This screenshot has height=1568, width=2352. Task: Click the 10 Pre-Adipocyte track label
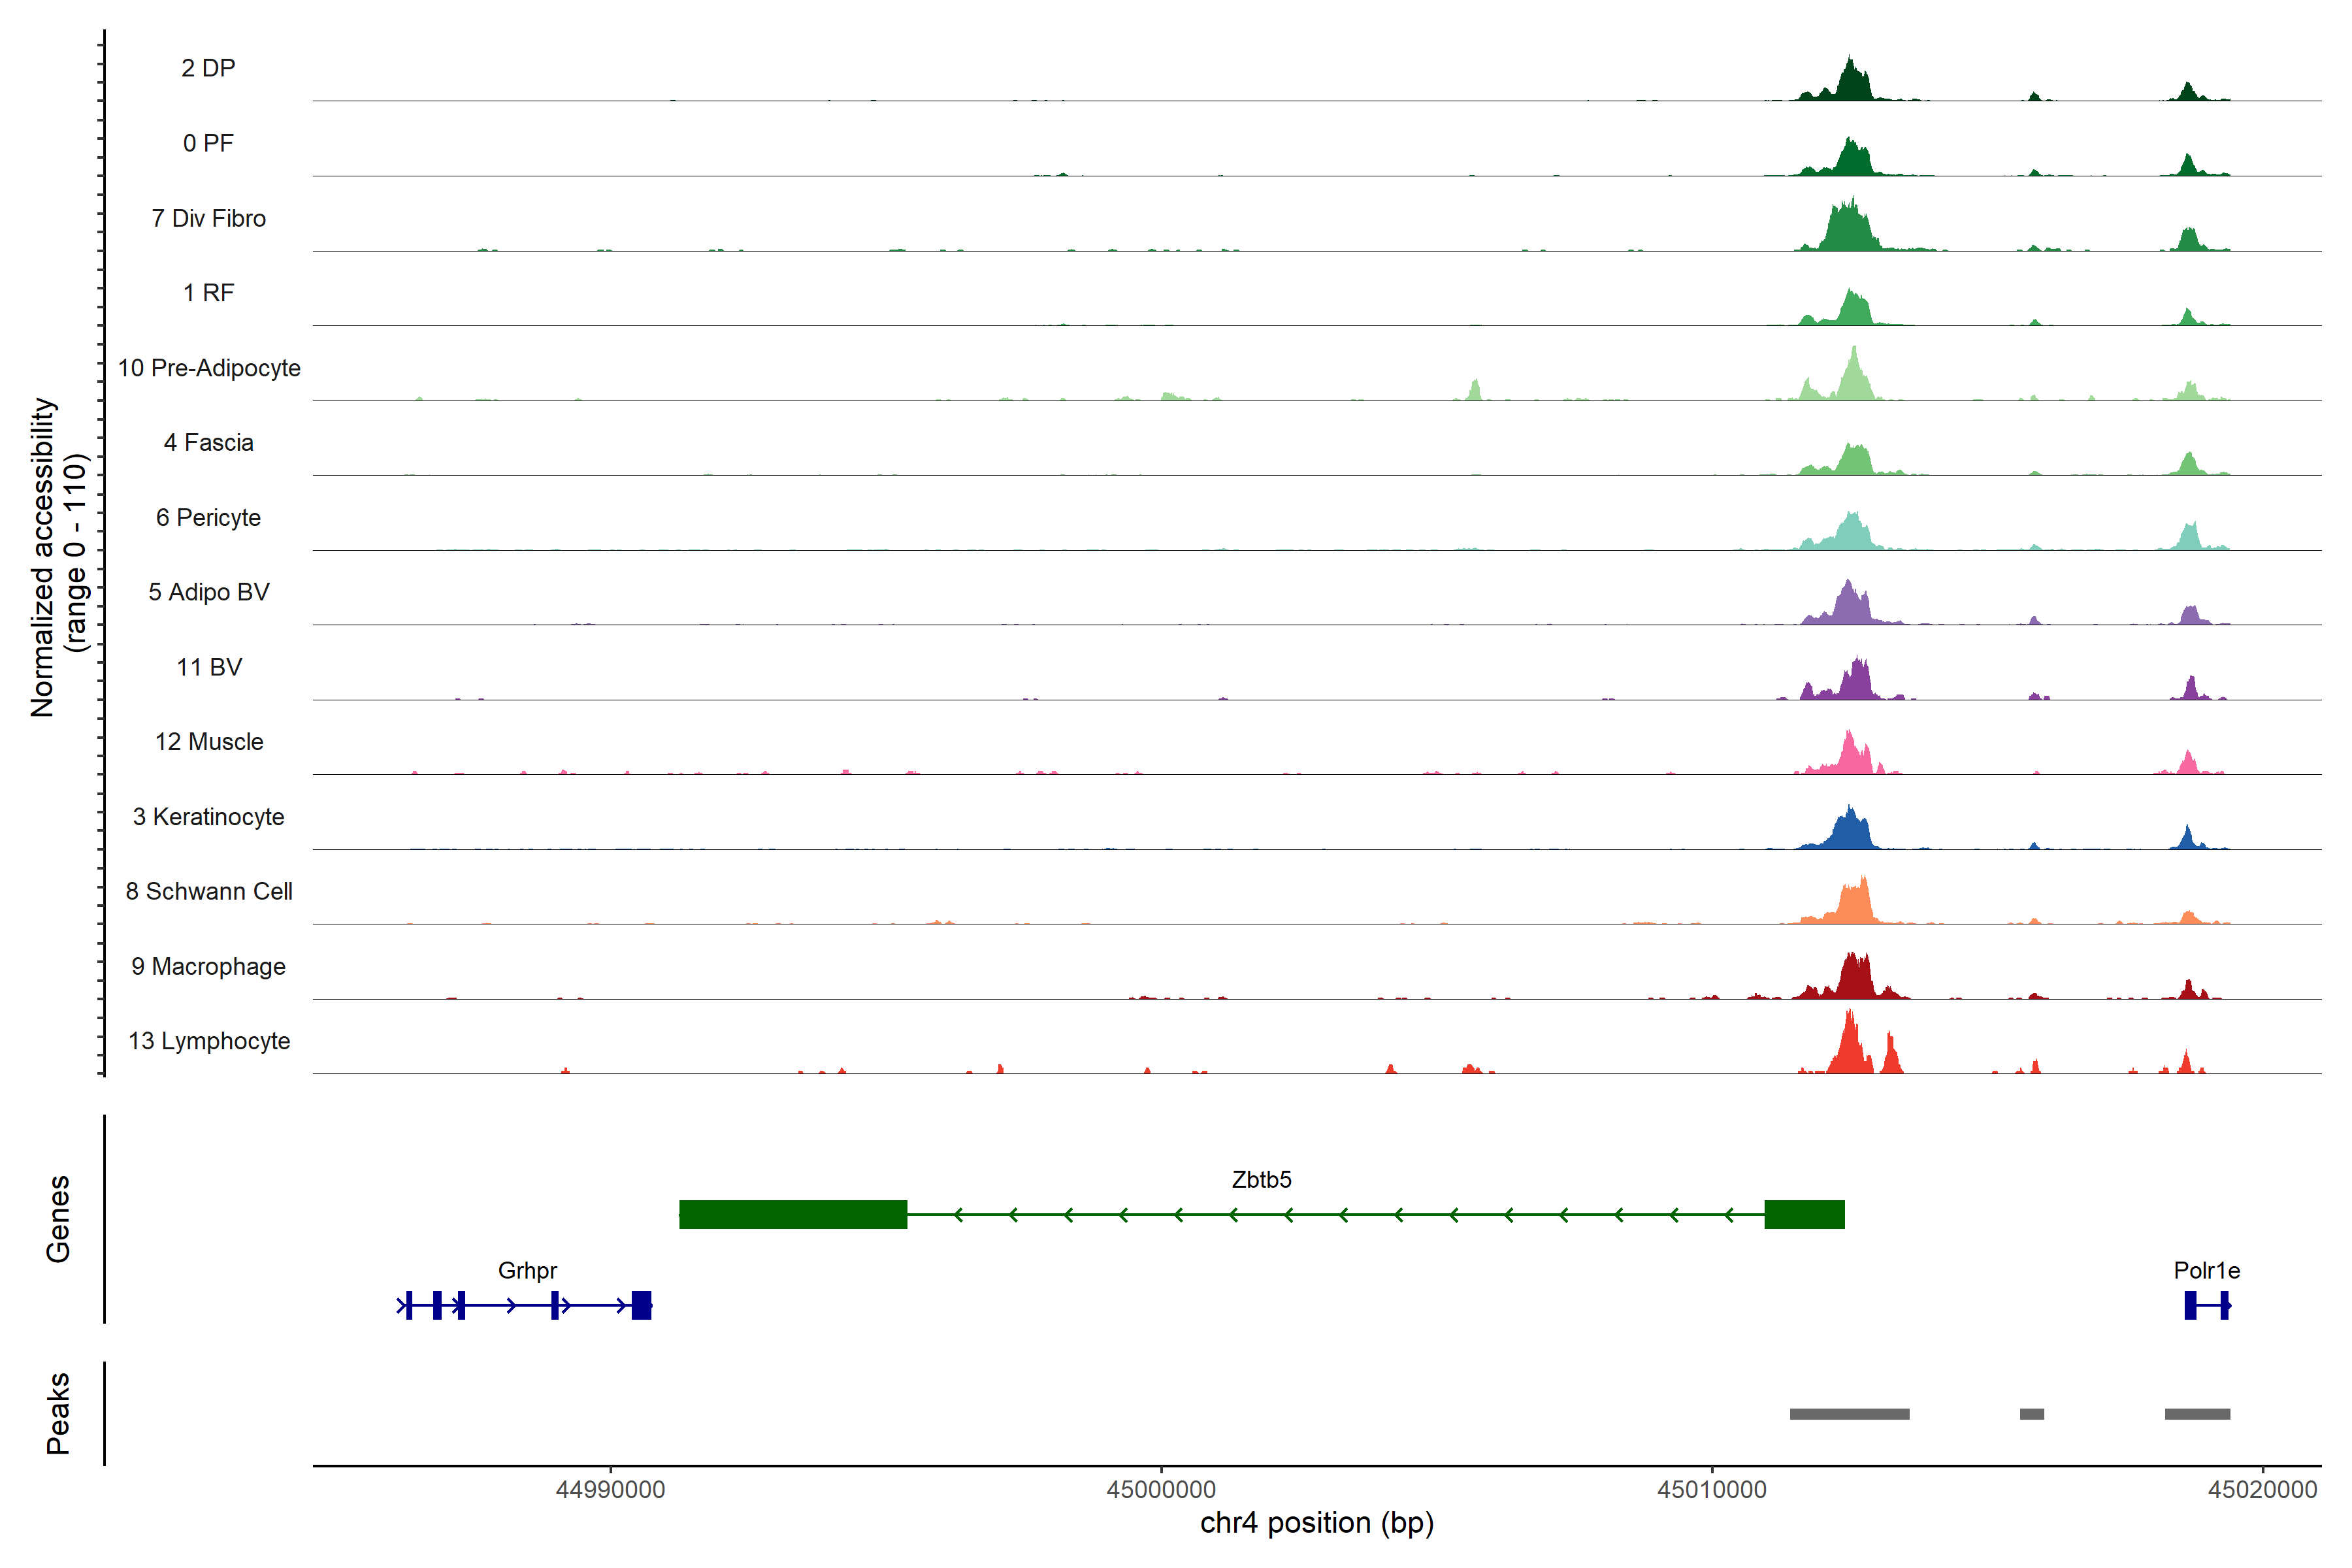[x=209, y=368]
